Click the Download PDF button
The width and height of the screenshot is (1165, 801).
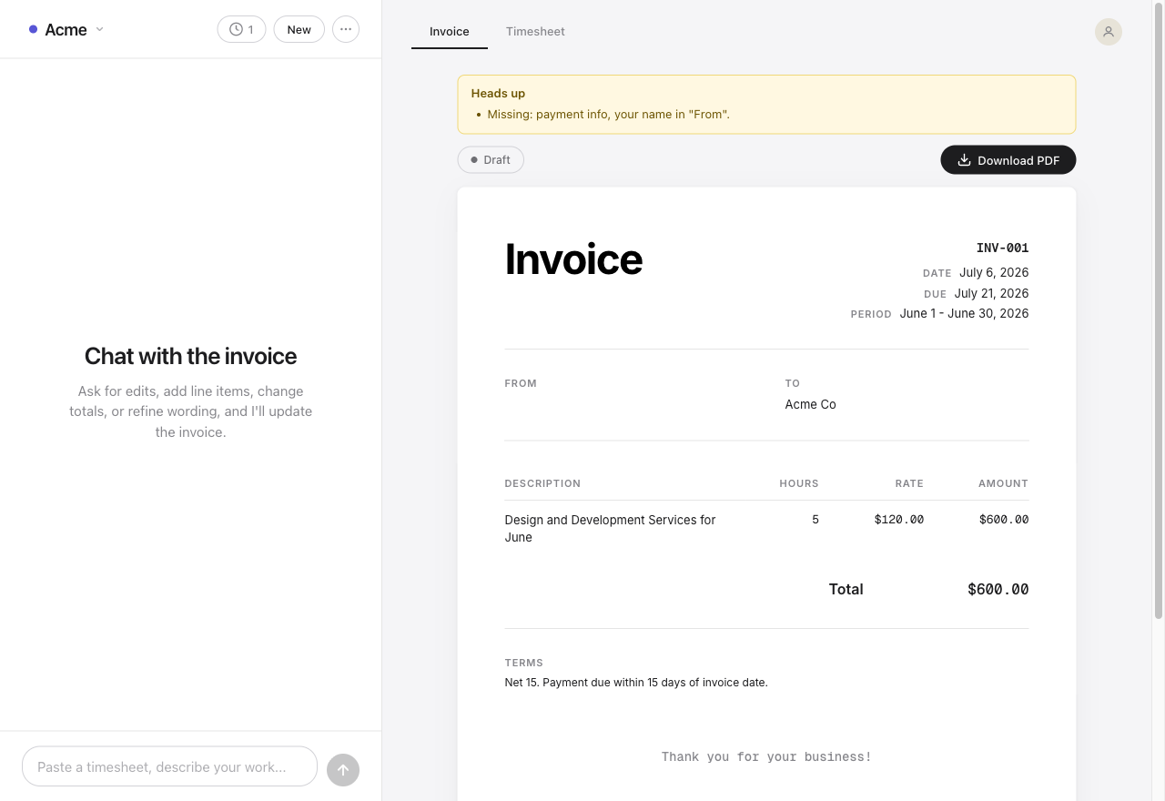1008,160
